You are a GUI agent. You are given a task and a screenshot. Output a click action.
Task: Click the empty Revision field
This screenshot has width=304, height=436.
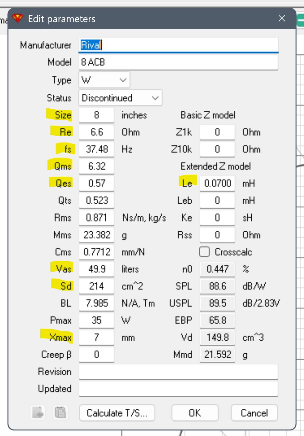pyautogui.click(x=178, y=372)
